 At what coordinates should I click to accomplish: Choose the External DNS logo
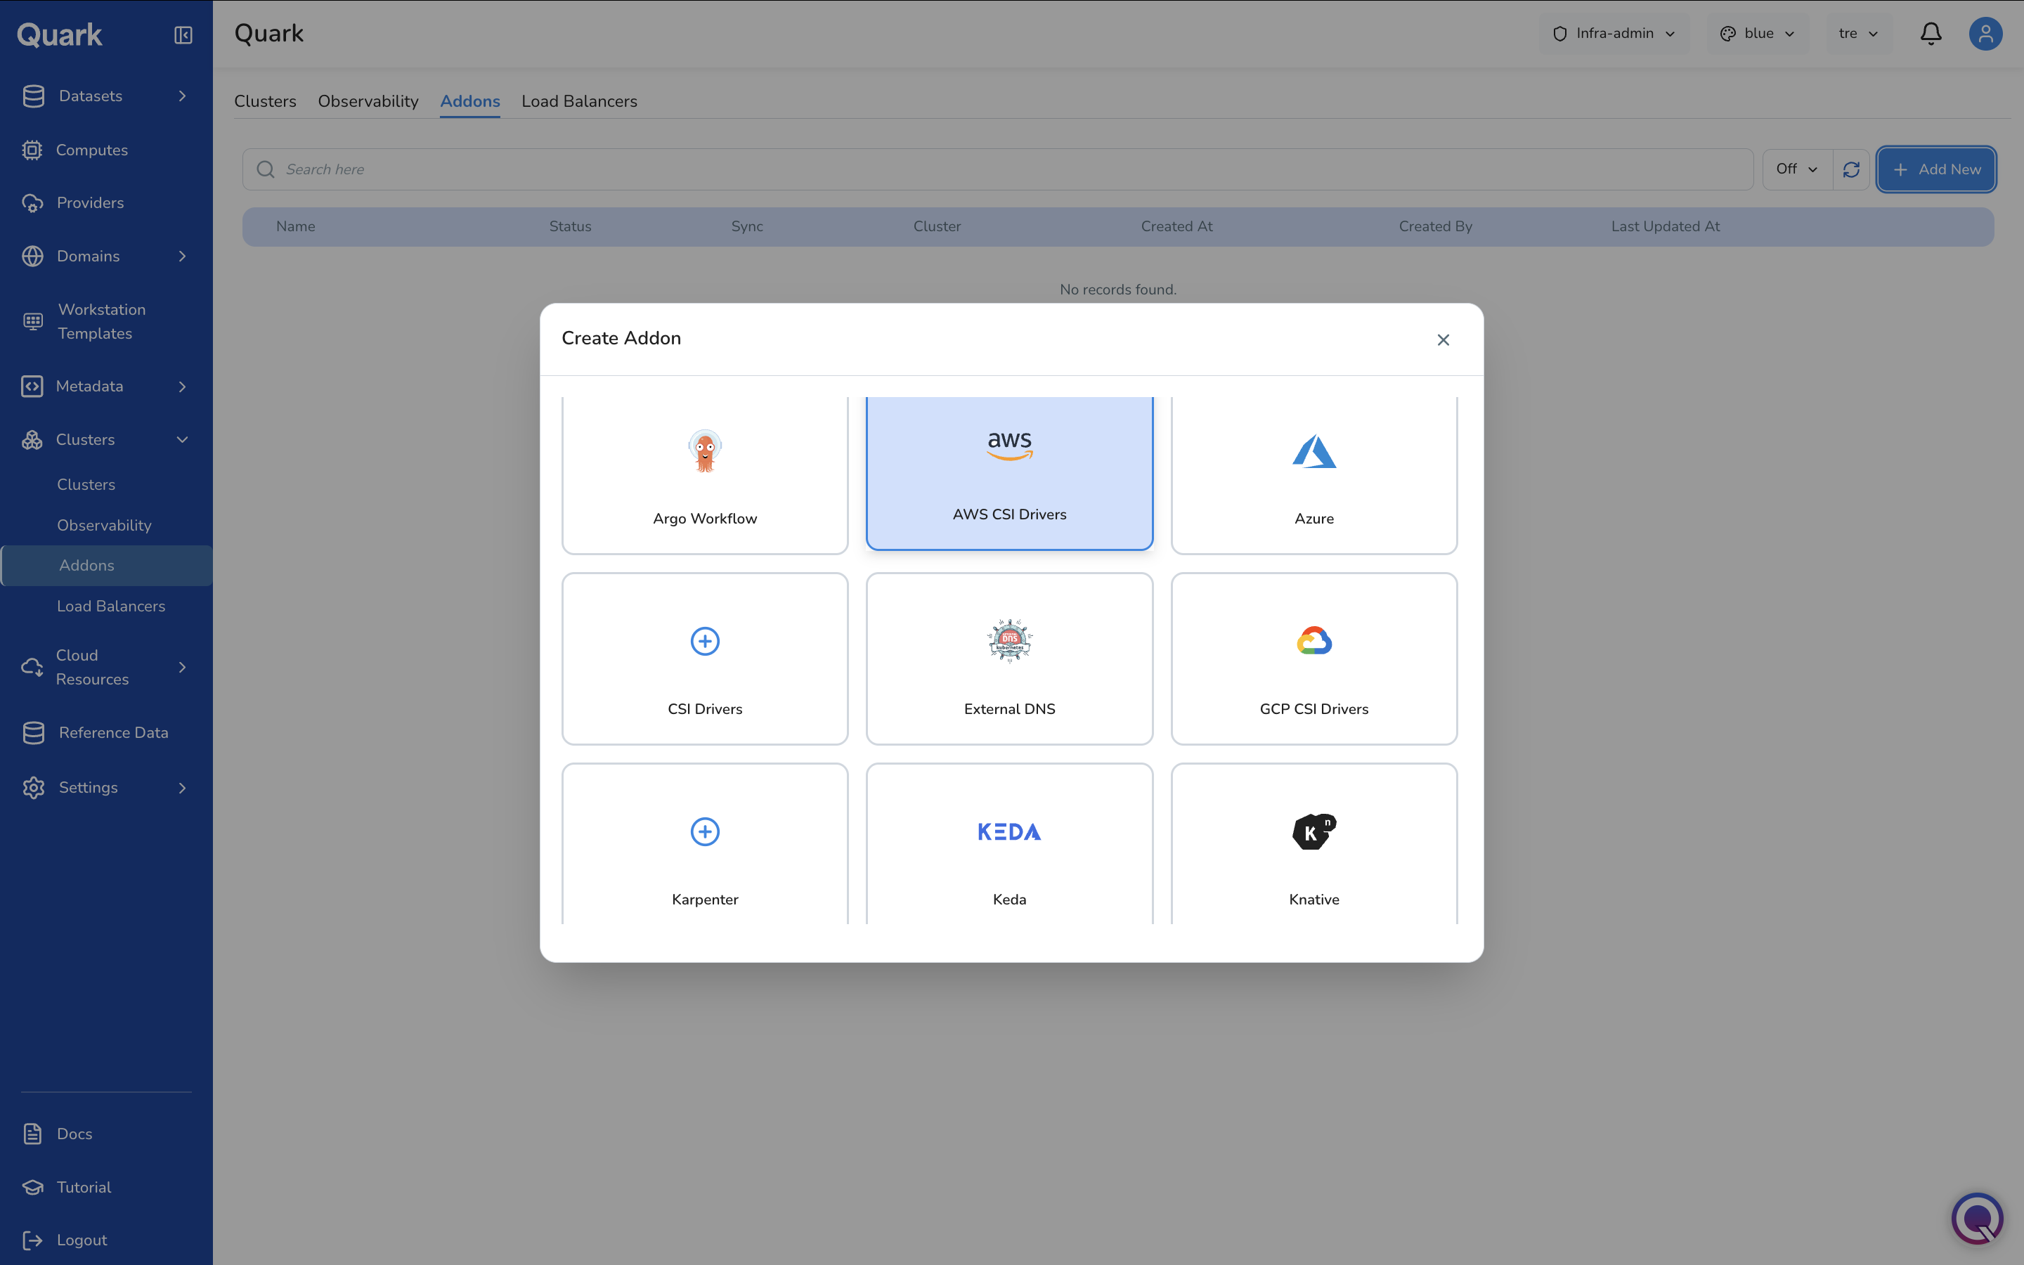1009,641
